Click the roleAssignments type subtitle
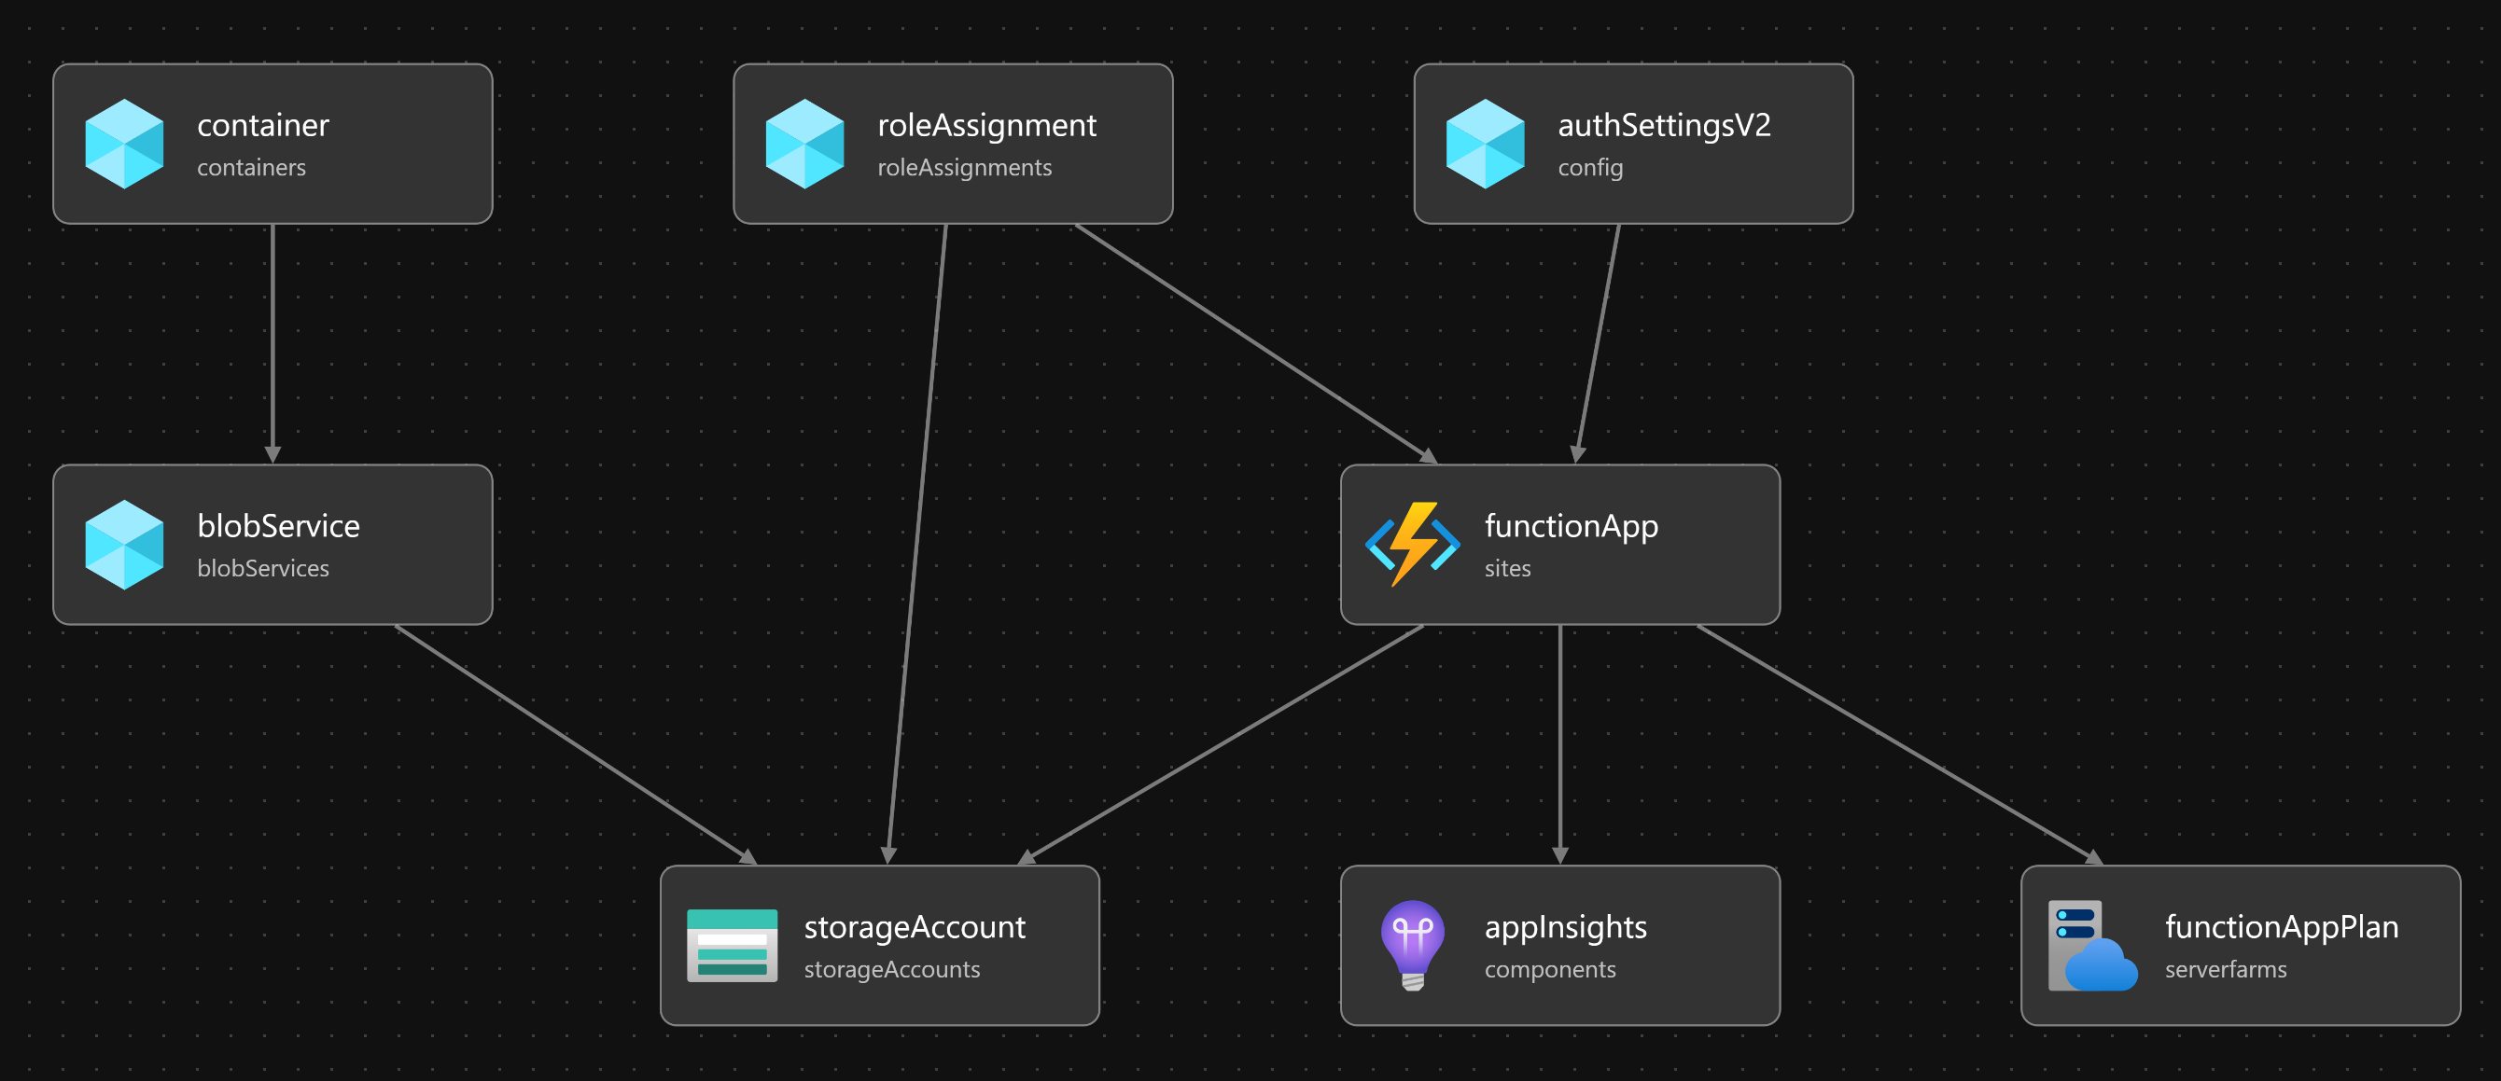This screenshot has height=1081, width=2501. coord(964,168)
